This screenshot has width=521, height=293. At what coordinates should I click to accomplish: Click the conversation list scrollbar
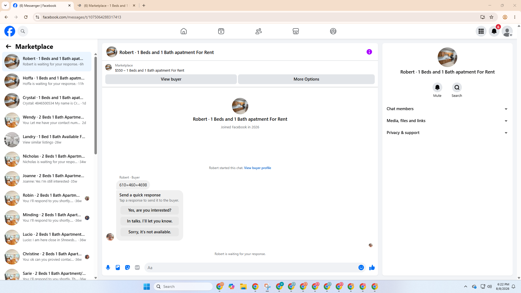tap(96, 106)
